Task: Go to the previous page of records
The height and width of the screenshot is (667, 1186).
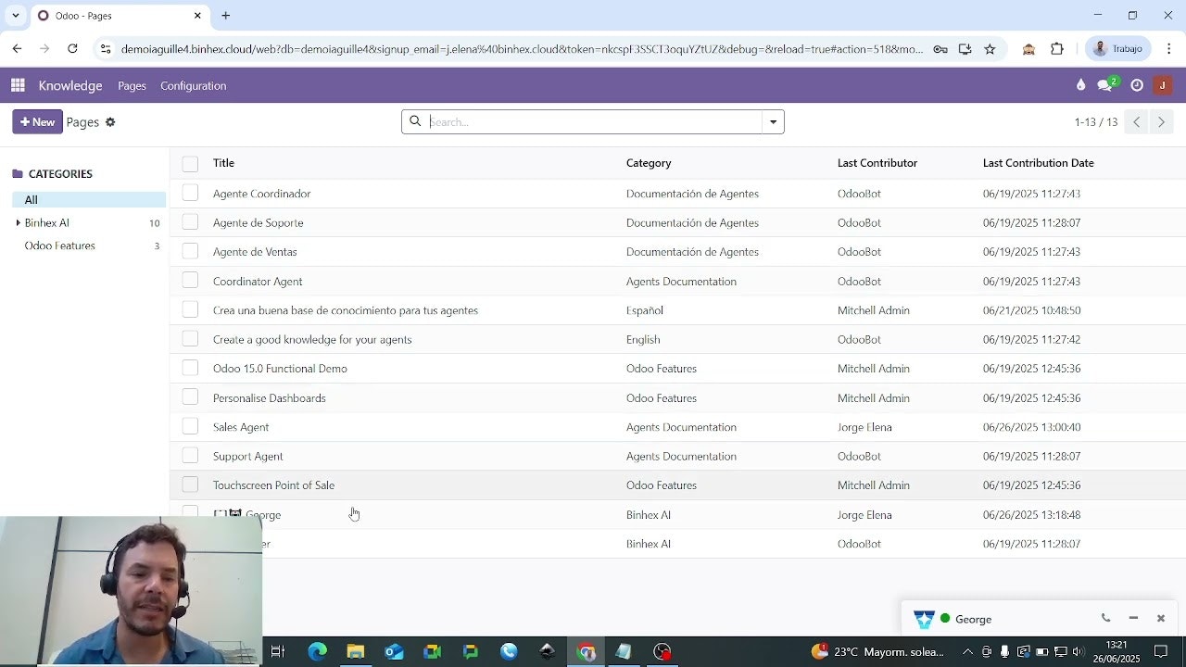Action: tap(1136, 121)
